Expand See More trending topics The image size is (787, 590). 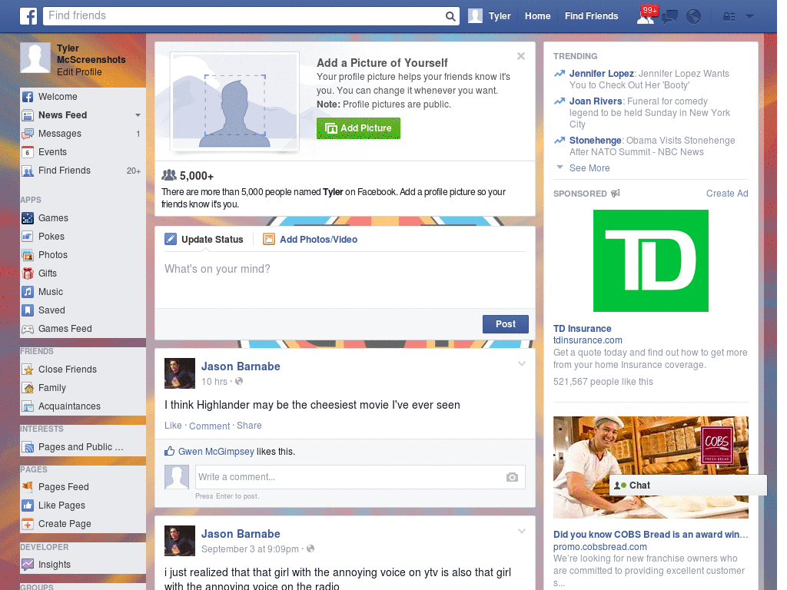pyautogui.click(x=589, y=168)
